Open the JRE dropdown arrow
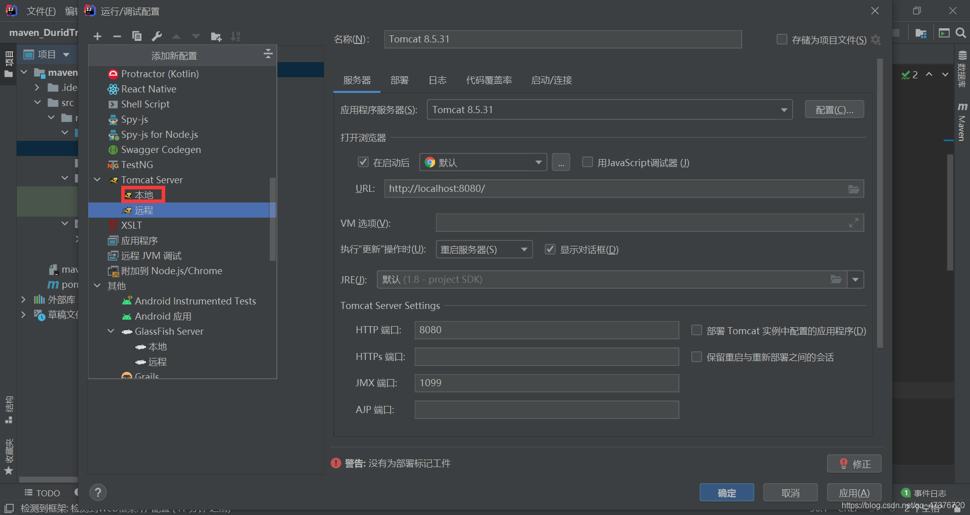The width and height of the screenshot is (970, 515). pyautogui.click(x=855, y=279)
